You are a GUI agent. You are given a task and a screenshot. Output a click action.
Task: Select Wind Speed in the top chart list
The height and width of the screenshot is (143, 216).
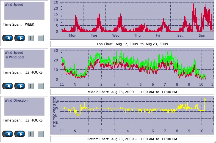coord(14,5)
